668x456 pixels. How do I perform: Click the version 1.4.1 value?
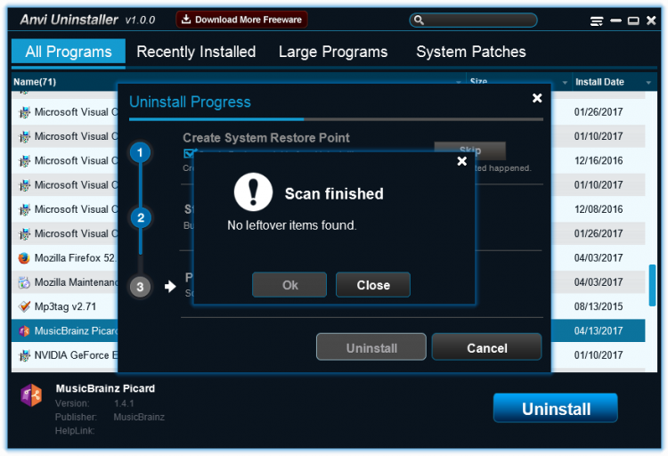point(124,403)
